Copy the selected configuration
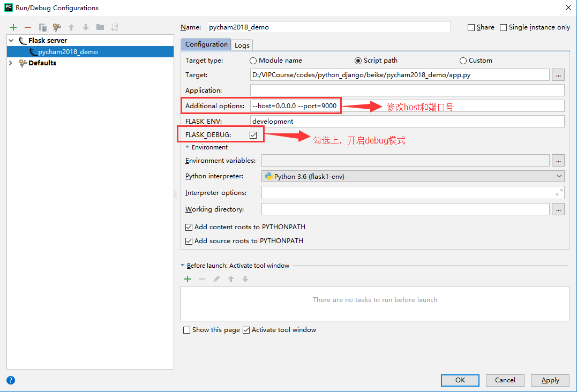 pyautogui.click(x=43, y=27)
